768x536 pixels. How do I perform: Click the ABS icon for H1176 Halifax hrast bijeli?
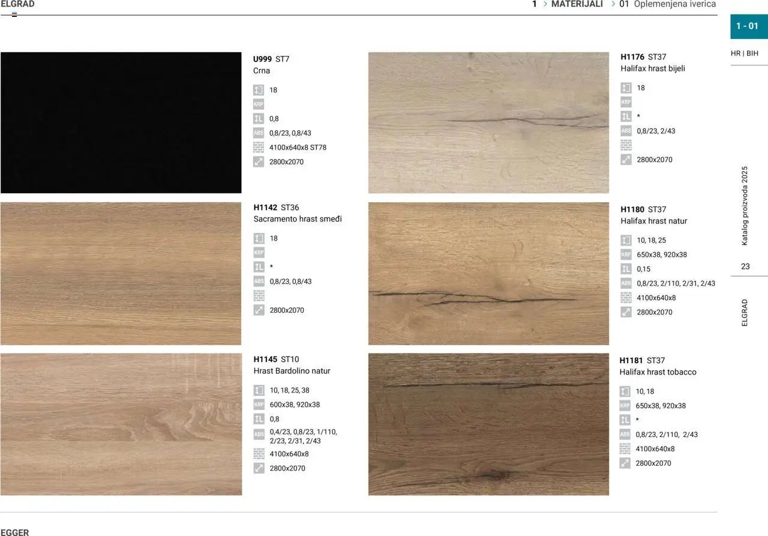(626, 131)
